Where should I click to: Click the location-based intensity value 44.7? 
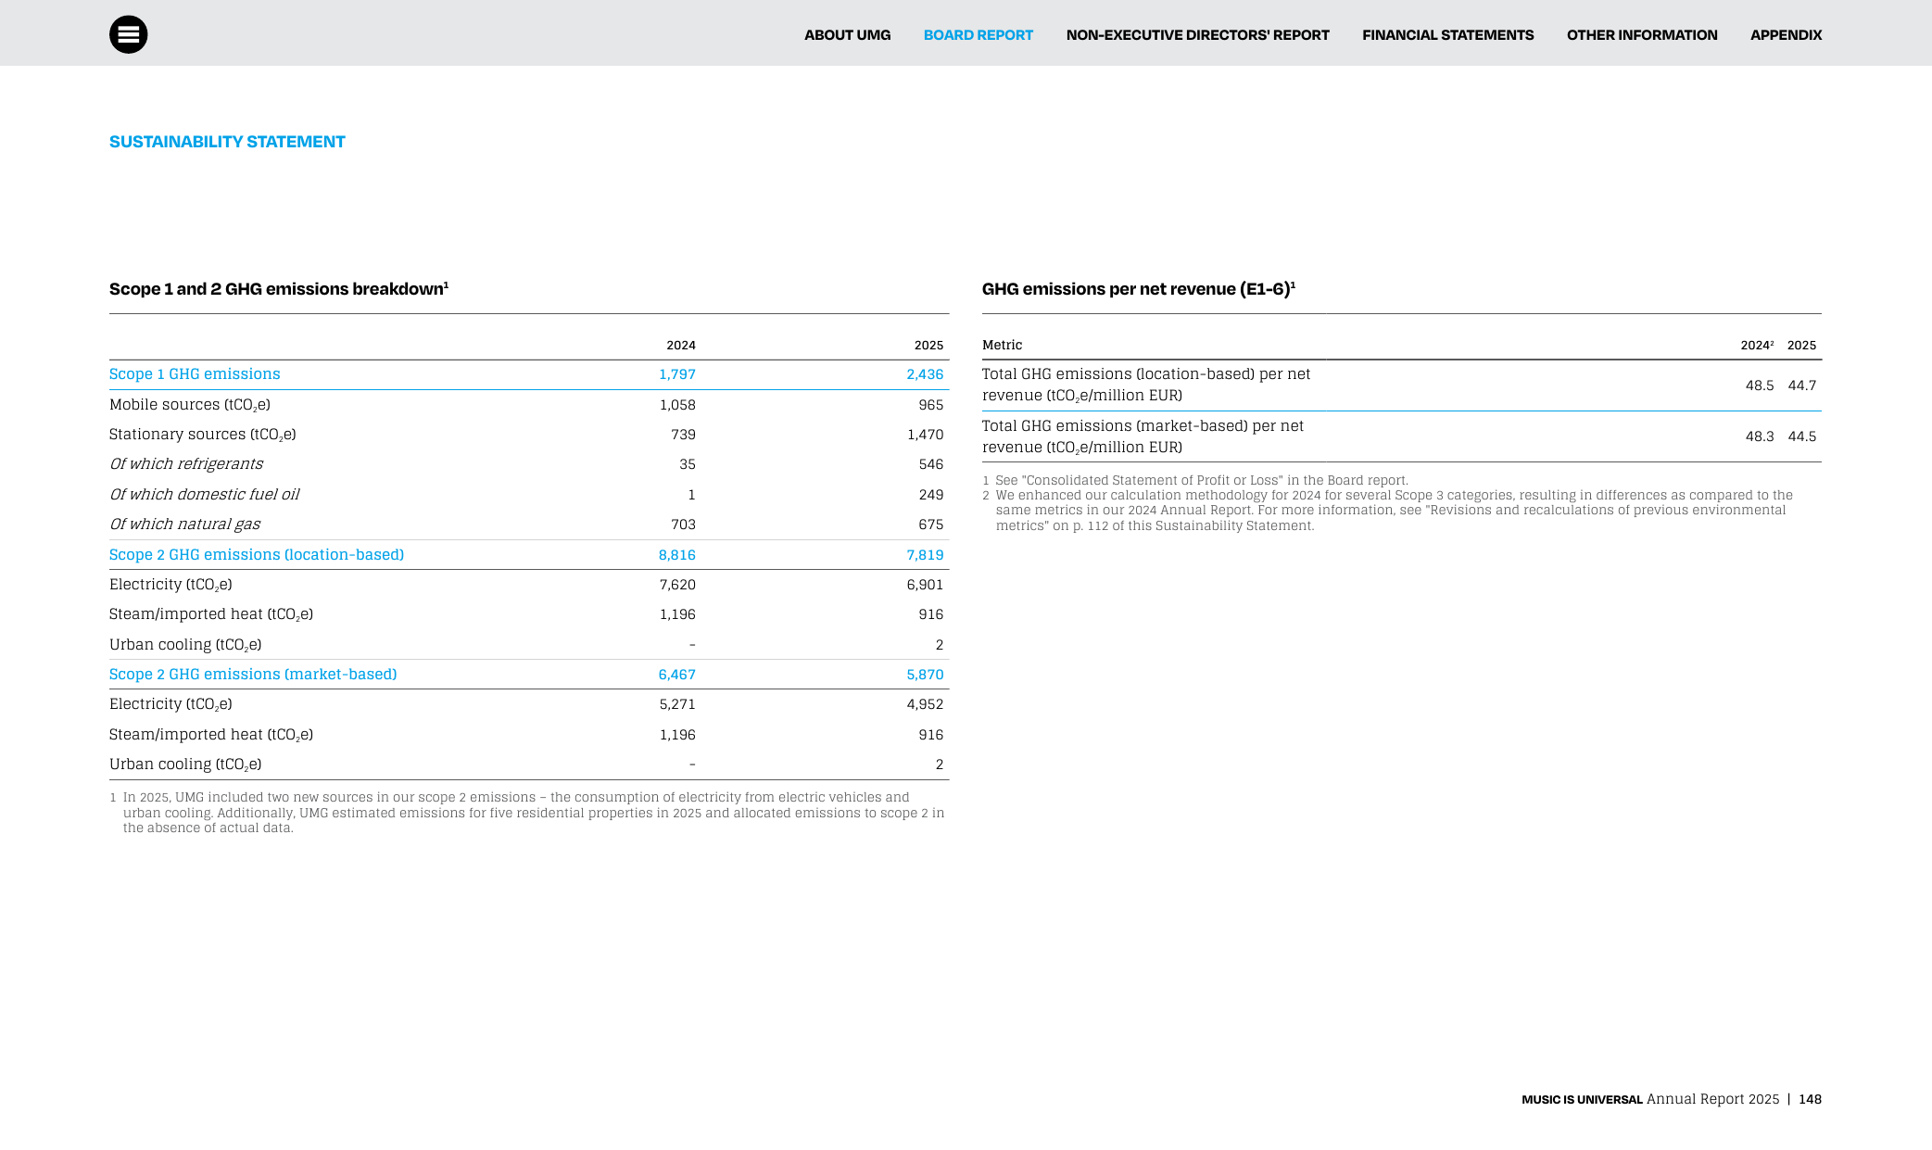pos(1802,385)
